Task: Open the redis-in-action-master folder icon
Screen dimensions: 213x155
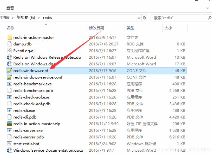Action: [x=10, y=37]
